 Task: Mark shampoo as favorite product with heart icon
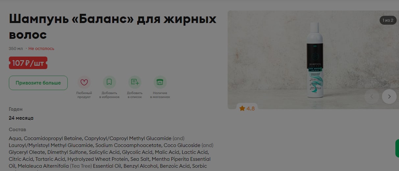84,82
